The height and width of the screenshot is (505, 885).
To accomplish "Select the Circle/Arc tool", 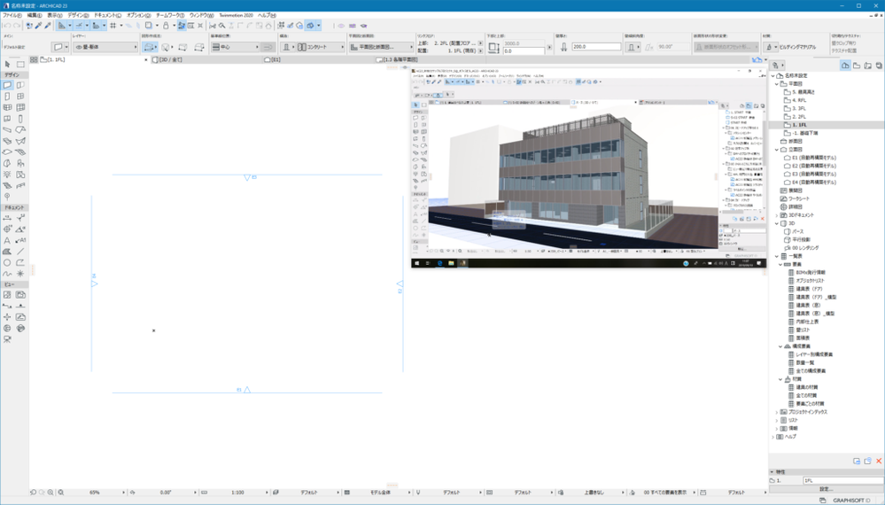I will (7, 262).
